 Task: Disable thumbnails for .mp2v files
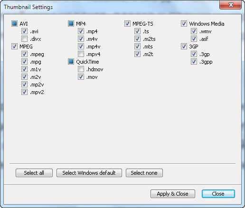click(24, 85)
